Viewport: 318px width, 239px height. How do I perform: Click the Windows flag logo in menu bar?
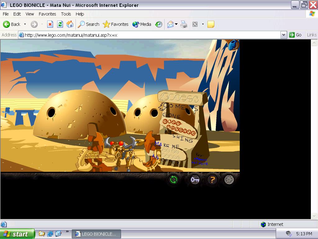point(312,14)
